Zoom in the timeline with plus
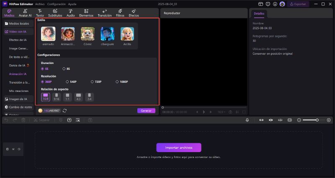335x178 pixels. (x=329, y=120)
